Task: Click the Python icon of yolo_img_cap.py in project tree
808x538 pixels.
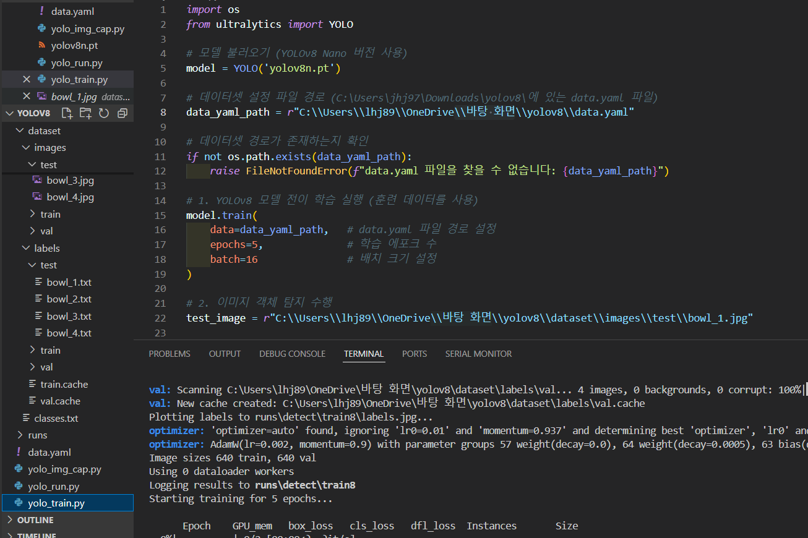Action: tap(19, 469)
